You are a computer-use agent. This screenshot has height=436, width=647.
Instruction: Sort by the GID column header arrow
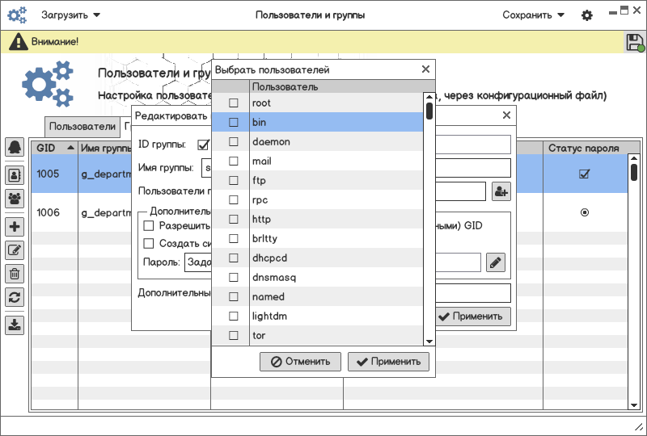70,149
